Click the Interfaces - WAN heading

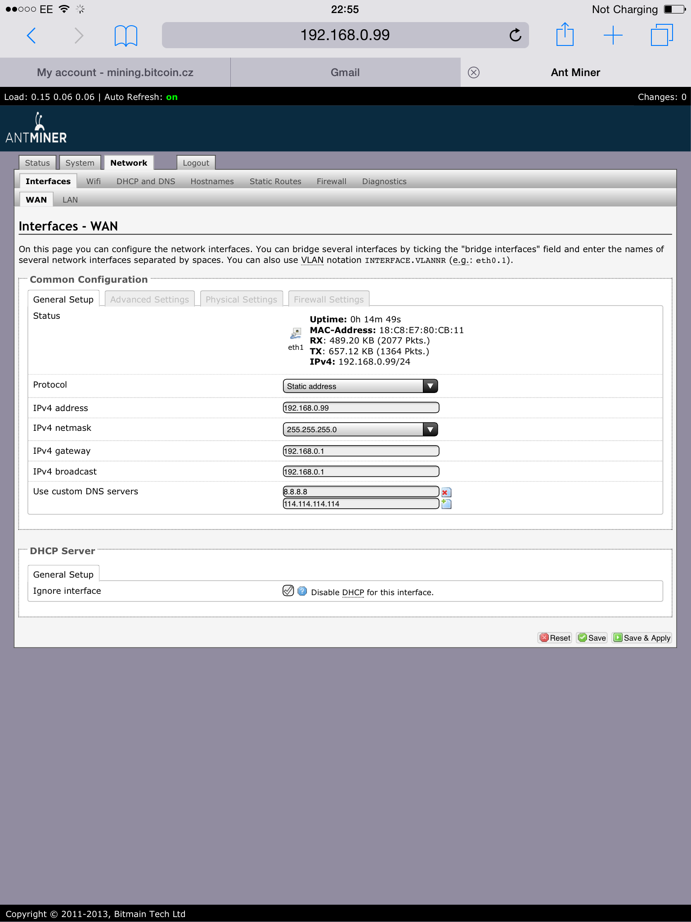[68, 226]
